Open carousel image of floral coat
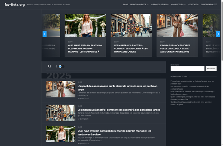Viewport: 223px width, 146px height. (x=131, y=25)
